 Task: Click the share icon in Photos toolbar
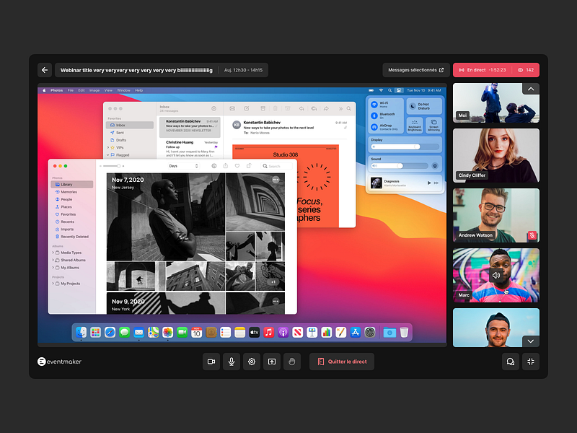point(226,166)
